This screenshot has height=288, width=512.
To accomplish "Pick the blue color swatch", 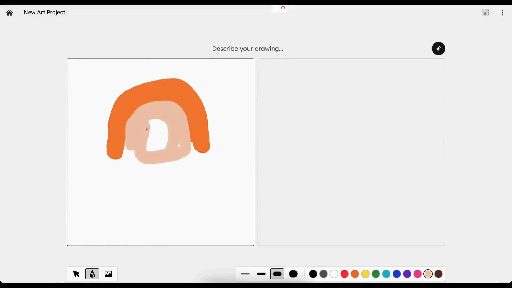I will pos(397,274).
